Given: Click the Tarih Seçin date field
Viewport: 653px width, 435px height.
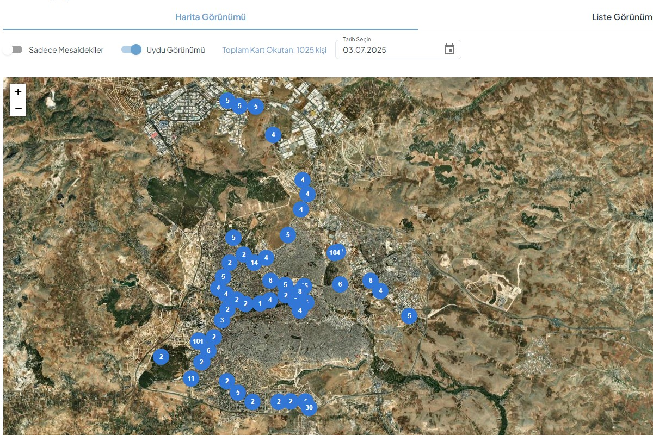Looking at the screenshot, I should 389,50.
